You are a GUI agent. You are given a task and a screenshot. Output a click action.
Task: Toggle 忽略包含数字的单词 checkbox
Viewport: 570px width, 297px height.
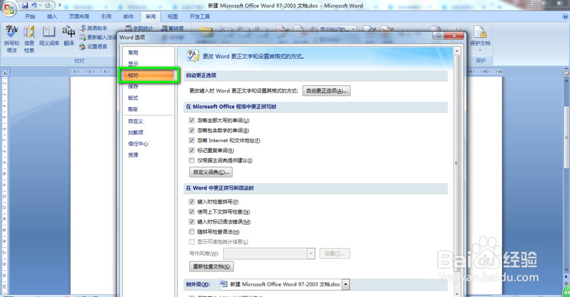(192, 131)
